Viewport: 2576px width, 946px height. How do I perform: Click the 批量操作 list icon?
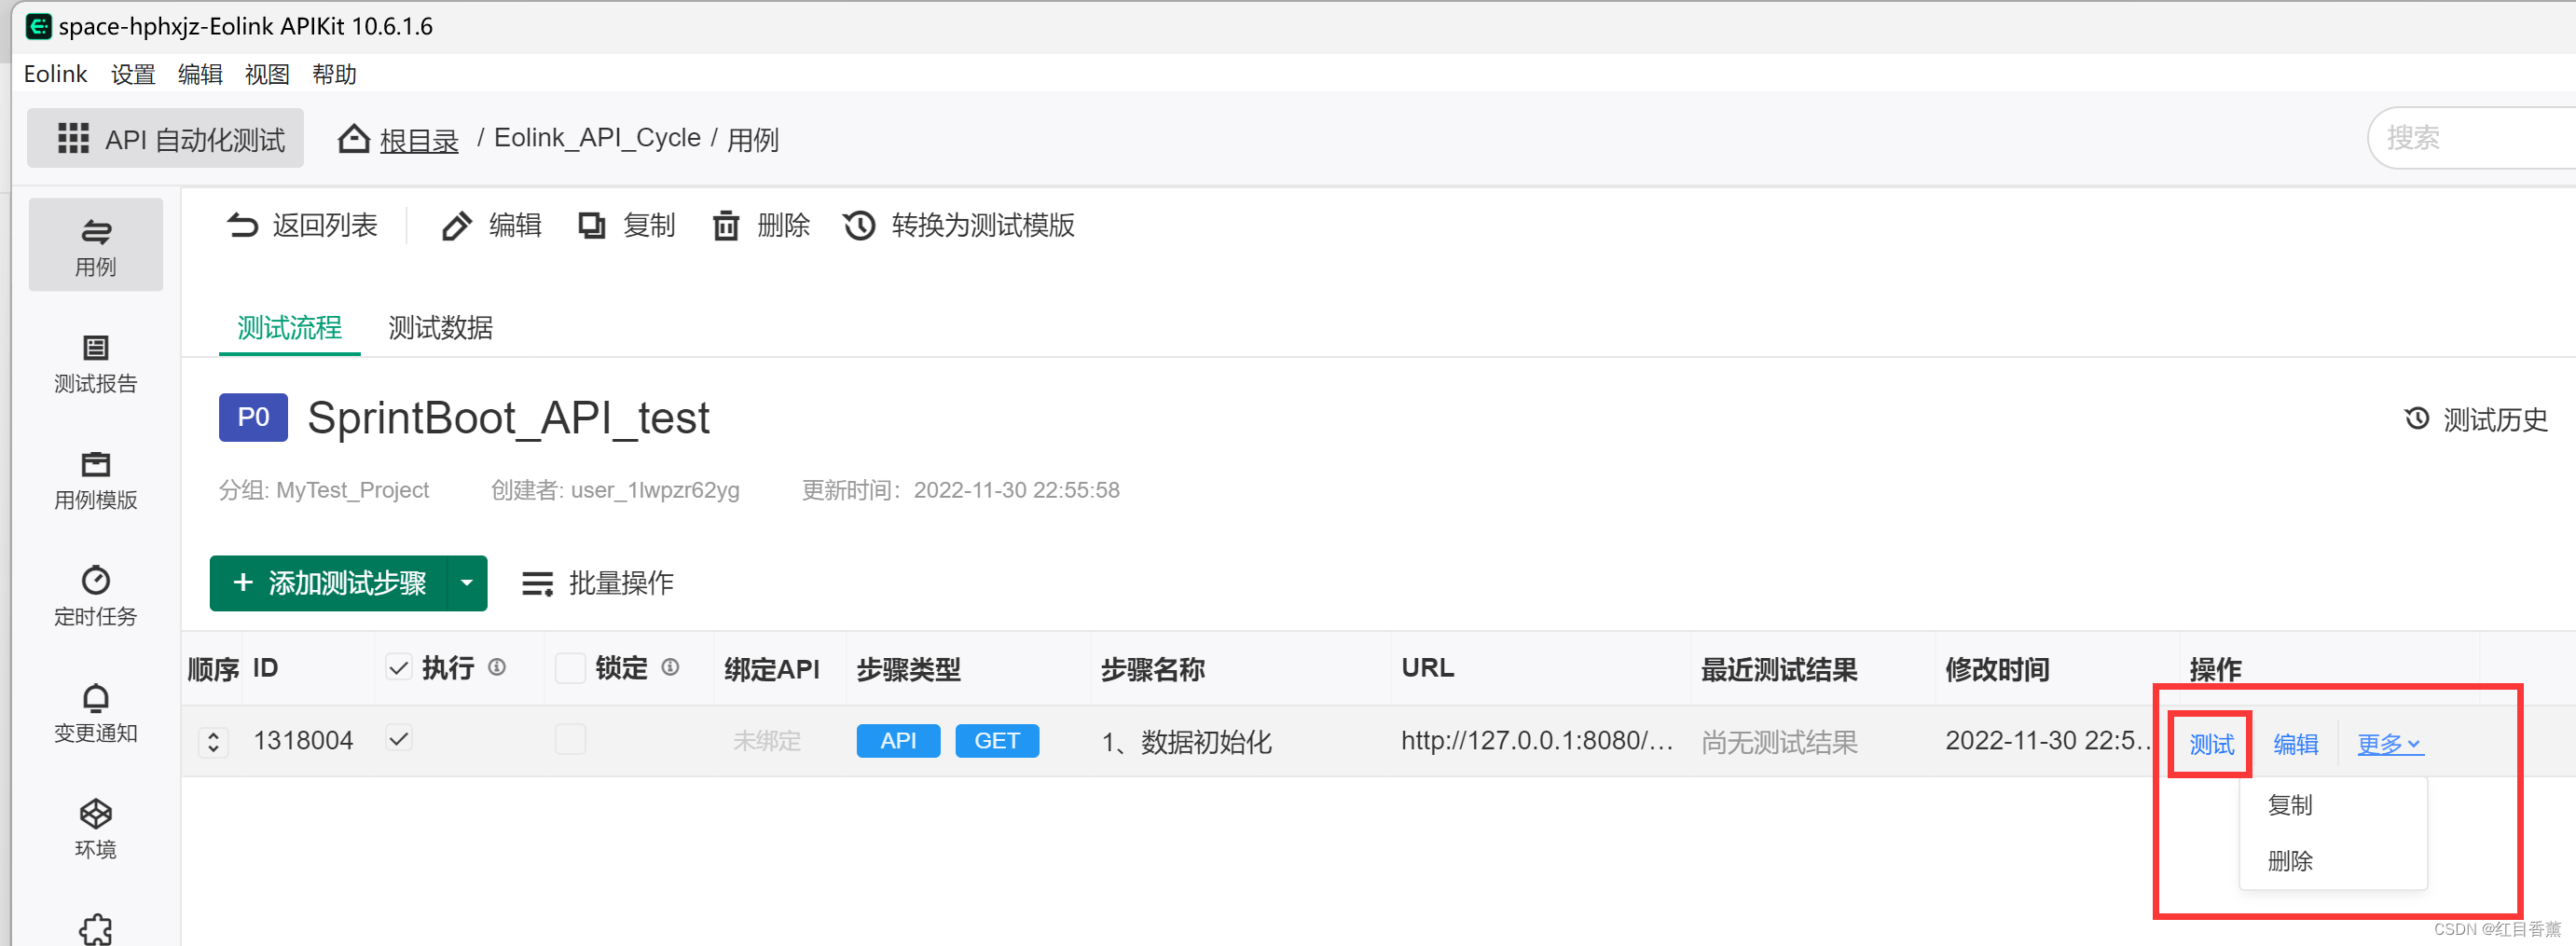tap(538, 583)
